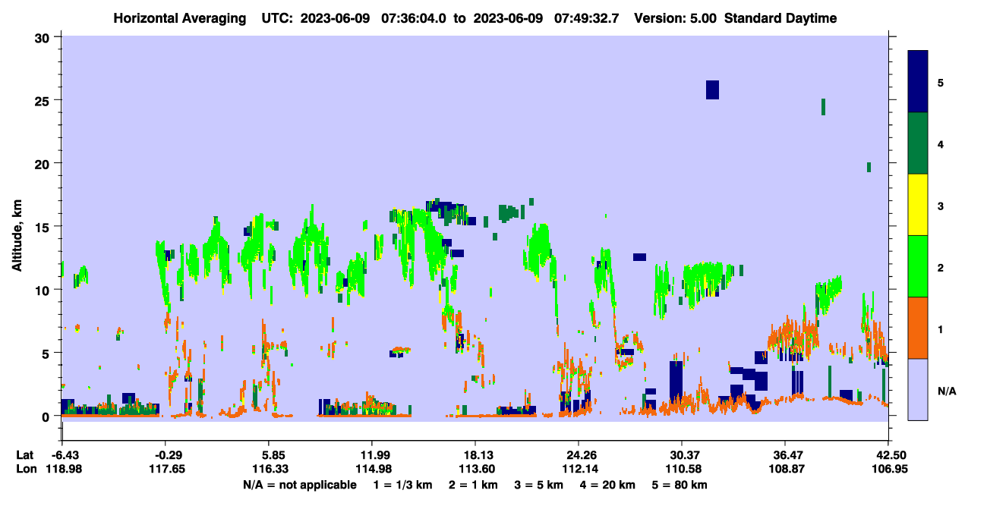Click the lavender N/A color swatch
The width and height of the screenshot is (987, 506).
918,389
